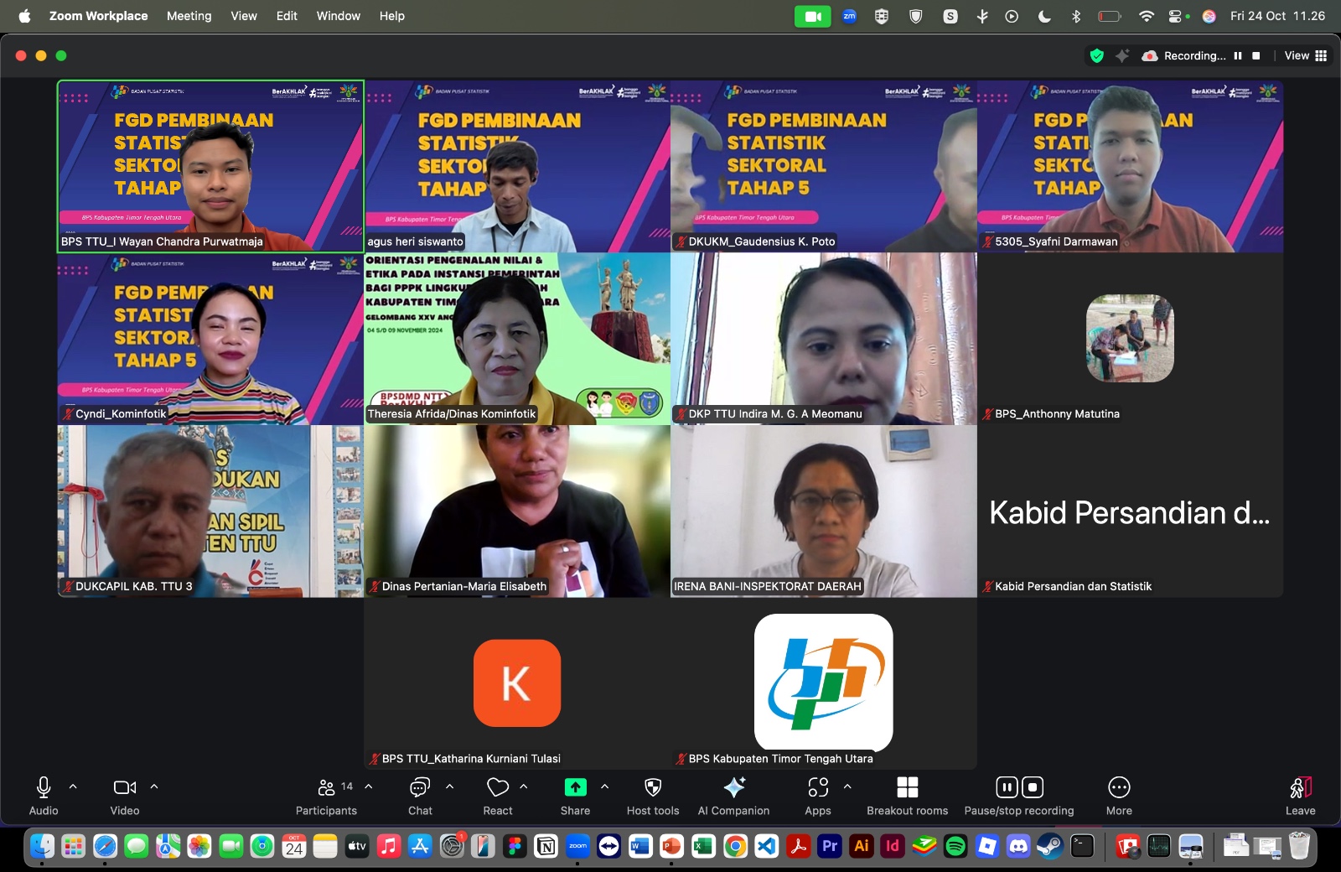
Task: Open the Apps icon in toolbar
Action: (x=818, y=796)
